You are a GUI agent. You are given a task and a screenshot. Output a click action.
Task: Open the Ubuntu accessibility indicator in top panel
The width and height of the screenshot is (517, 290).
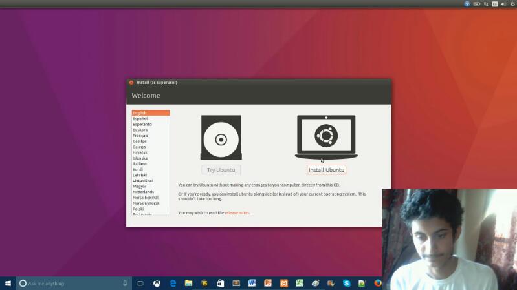pyautogui.click(x=467, y=4)
